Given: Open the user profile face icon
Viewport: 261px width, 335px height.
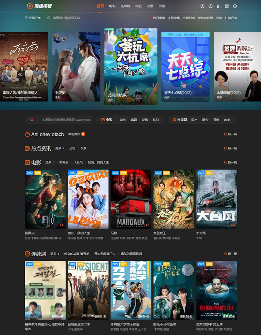Looking at the screenshot, I should [x=235, y=6].
